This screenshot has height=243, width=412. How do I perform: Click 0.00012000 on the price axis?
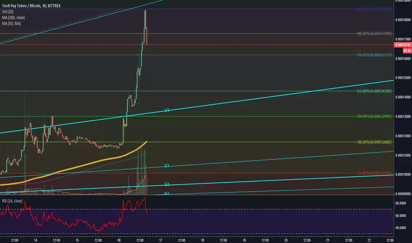[x=403, y=136]
